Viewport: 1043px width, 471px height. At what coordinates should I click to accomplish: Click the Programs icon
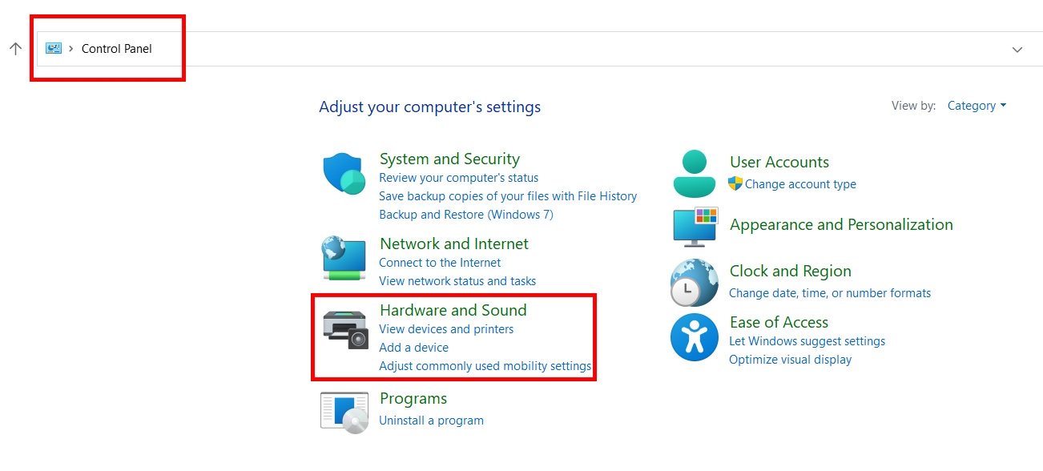click(x=344, y=410)
